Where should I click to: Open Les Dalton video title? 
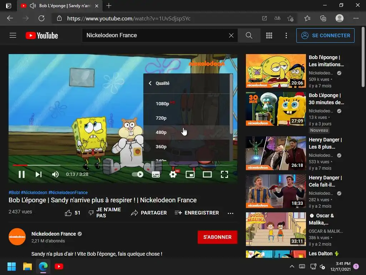point(323,254)
